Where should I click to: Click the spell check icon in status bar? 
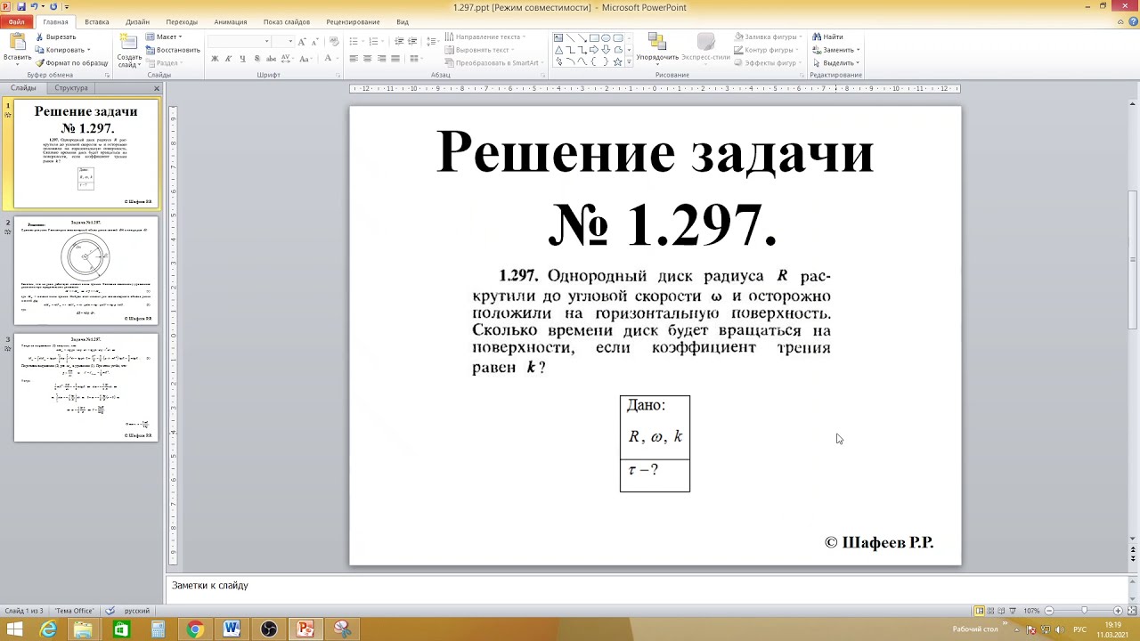click(110, 611)
